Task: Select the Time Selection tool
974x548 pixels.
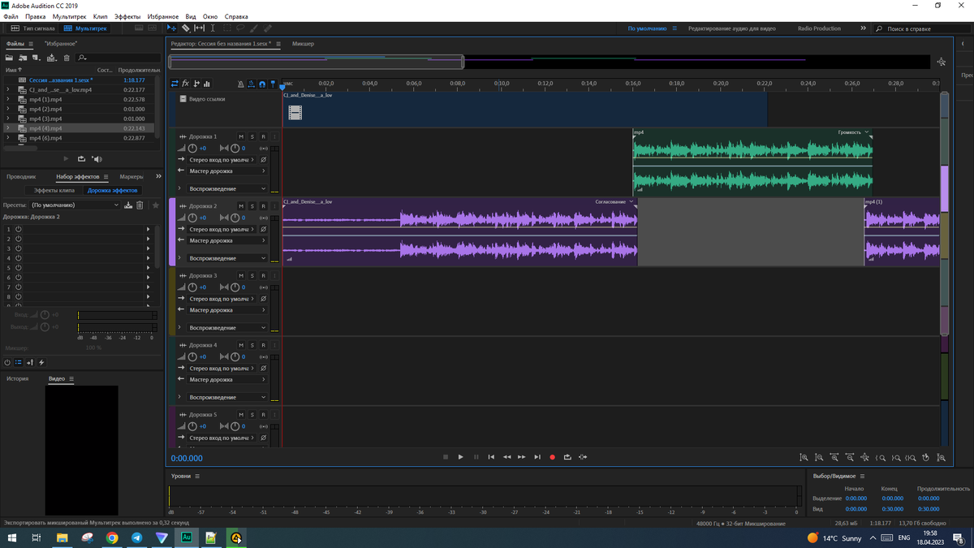Action: coord(213,28)
